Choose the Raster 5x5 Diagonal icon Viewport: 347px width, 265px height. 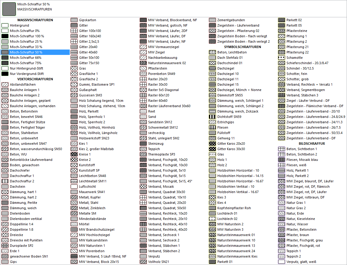point(143,90)
